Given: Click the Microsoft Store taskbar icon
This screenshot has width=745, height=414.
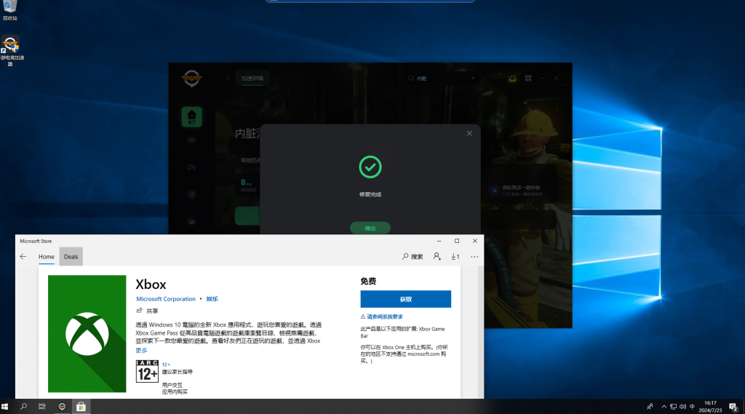Looking at the screenshot, I should click(x=81, y=407).
